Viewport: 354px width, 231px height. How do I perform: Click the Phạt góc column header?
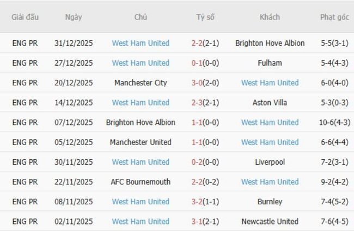point(334,17)
